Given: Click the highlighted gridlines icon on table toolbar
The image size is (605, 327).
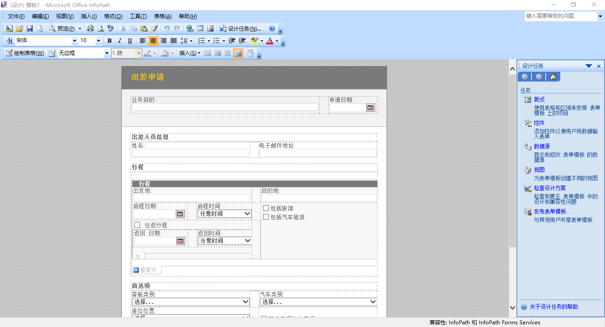Looking at the screenshot, I should click(x=238, y=53).
